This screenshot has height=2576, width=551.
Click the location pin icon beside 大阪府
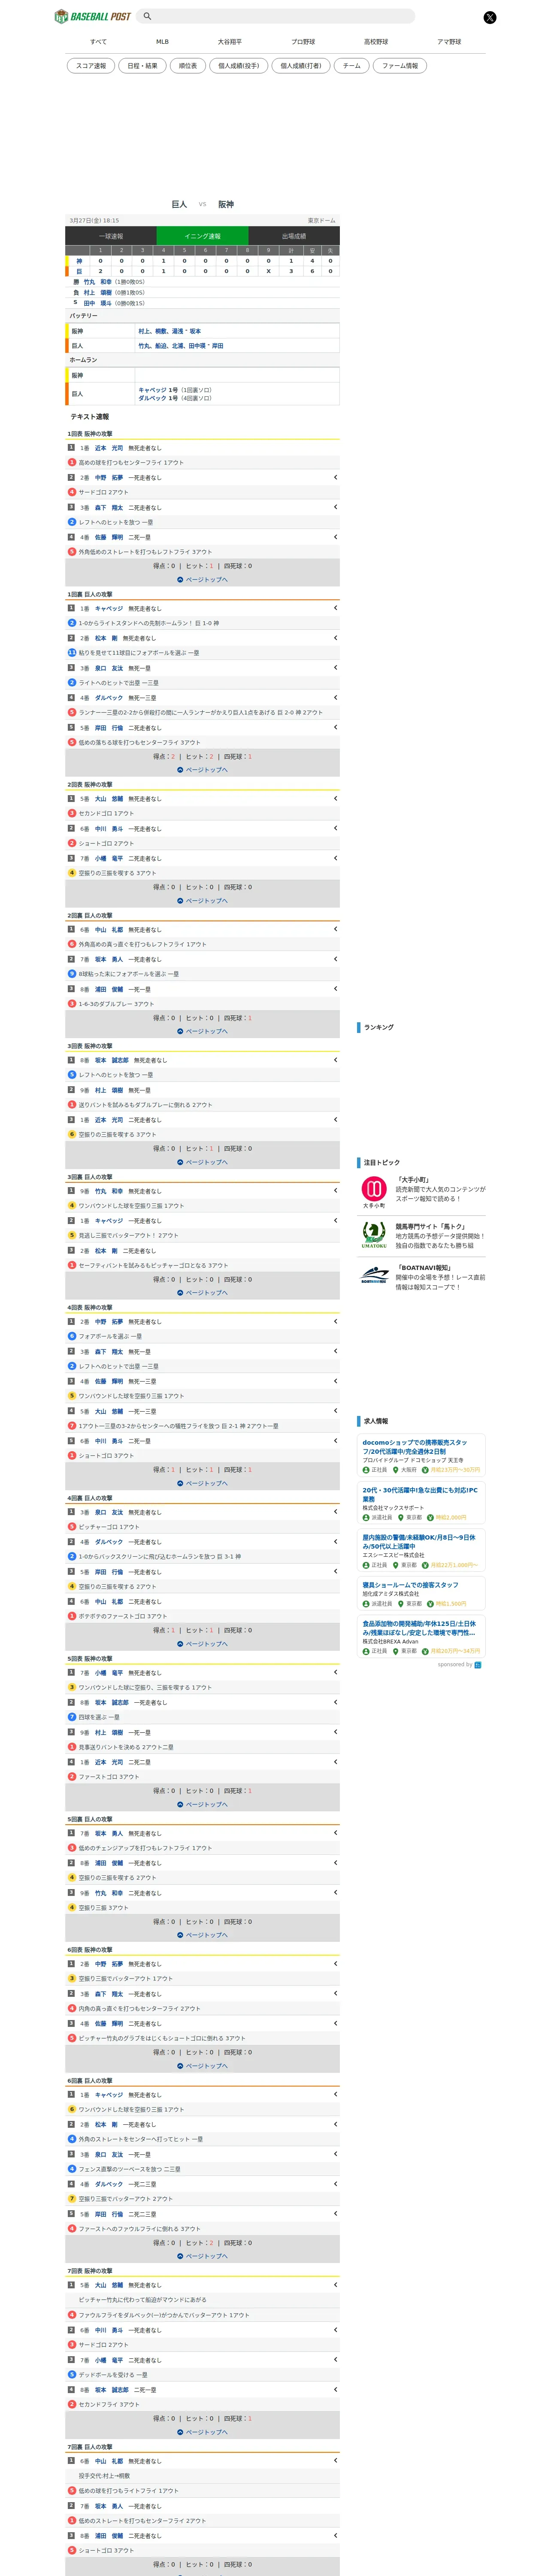click(x=397, y=1470)
